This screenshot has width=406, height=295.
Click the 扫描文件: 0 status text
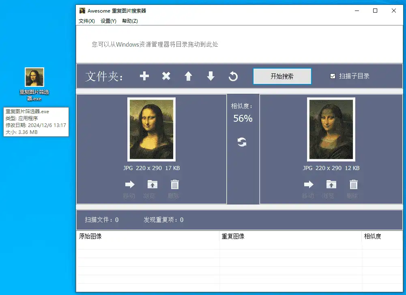pos(102,220)
